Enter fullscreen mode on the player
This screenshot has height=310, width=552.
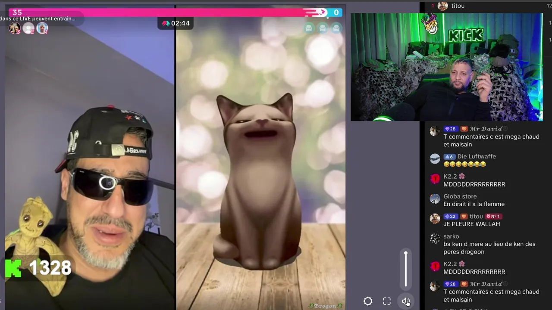(x=387, y=301)
